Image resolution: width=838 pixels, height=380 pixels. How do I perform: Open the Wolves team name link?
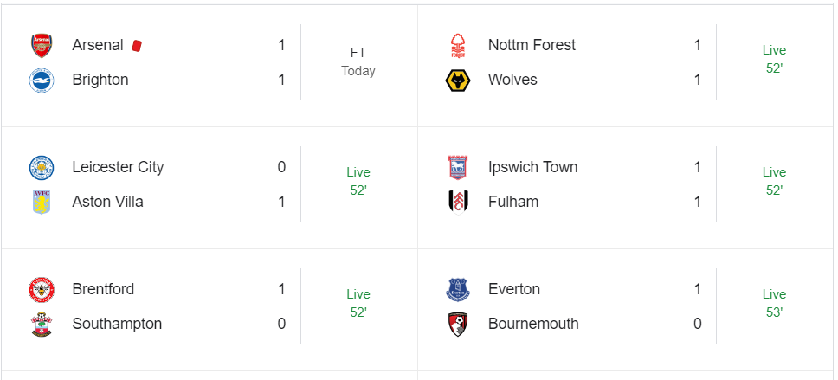[512, 80]
